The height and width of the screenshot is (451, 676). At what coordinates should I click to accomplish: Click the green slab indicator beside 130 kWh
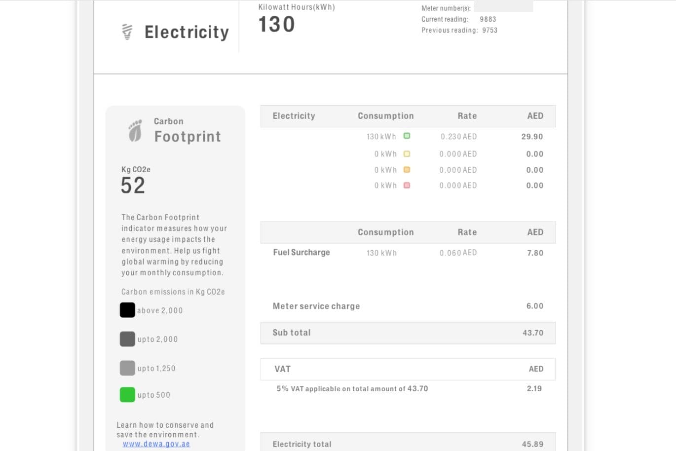click(407, 136)
